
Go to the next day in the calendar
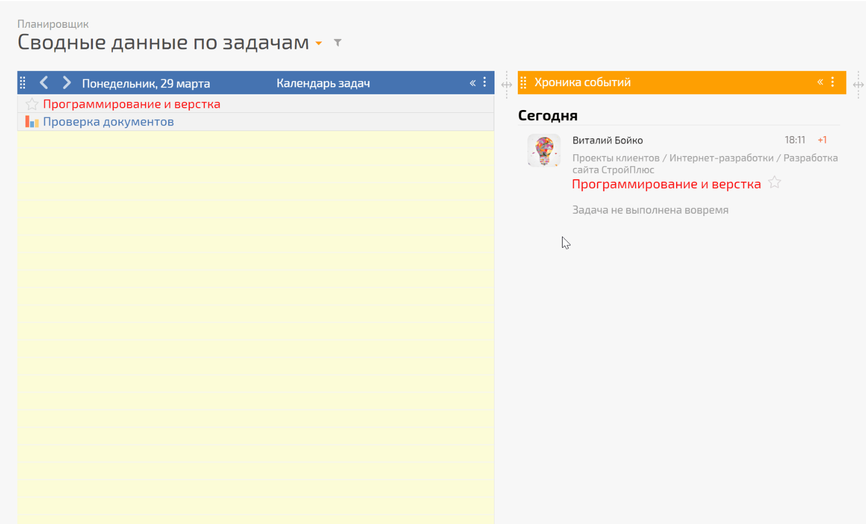point(66,83)
